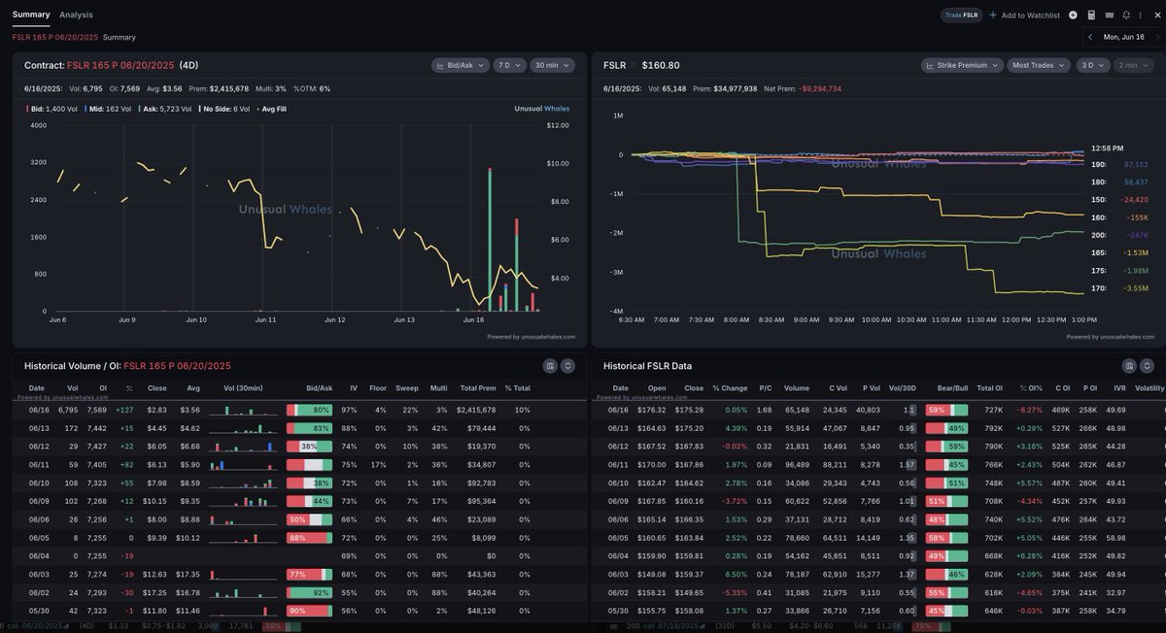The width and height of the screenshot is (1166, 633).
Task: Click the alert bell icon
Action: tap(1126, 15)
